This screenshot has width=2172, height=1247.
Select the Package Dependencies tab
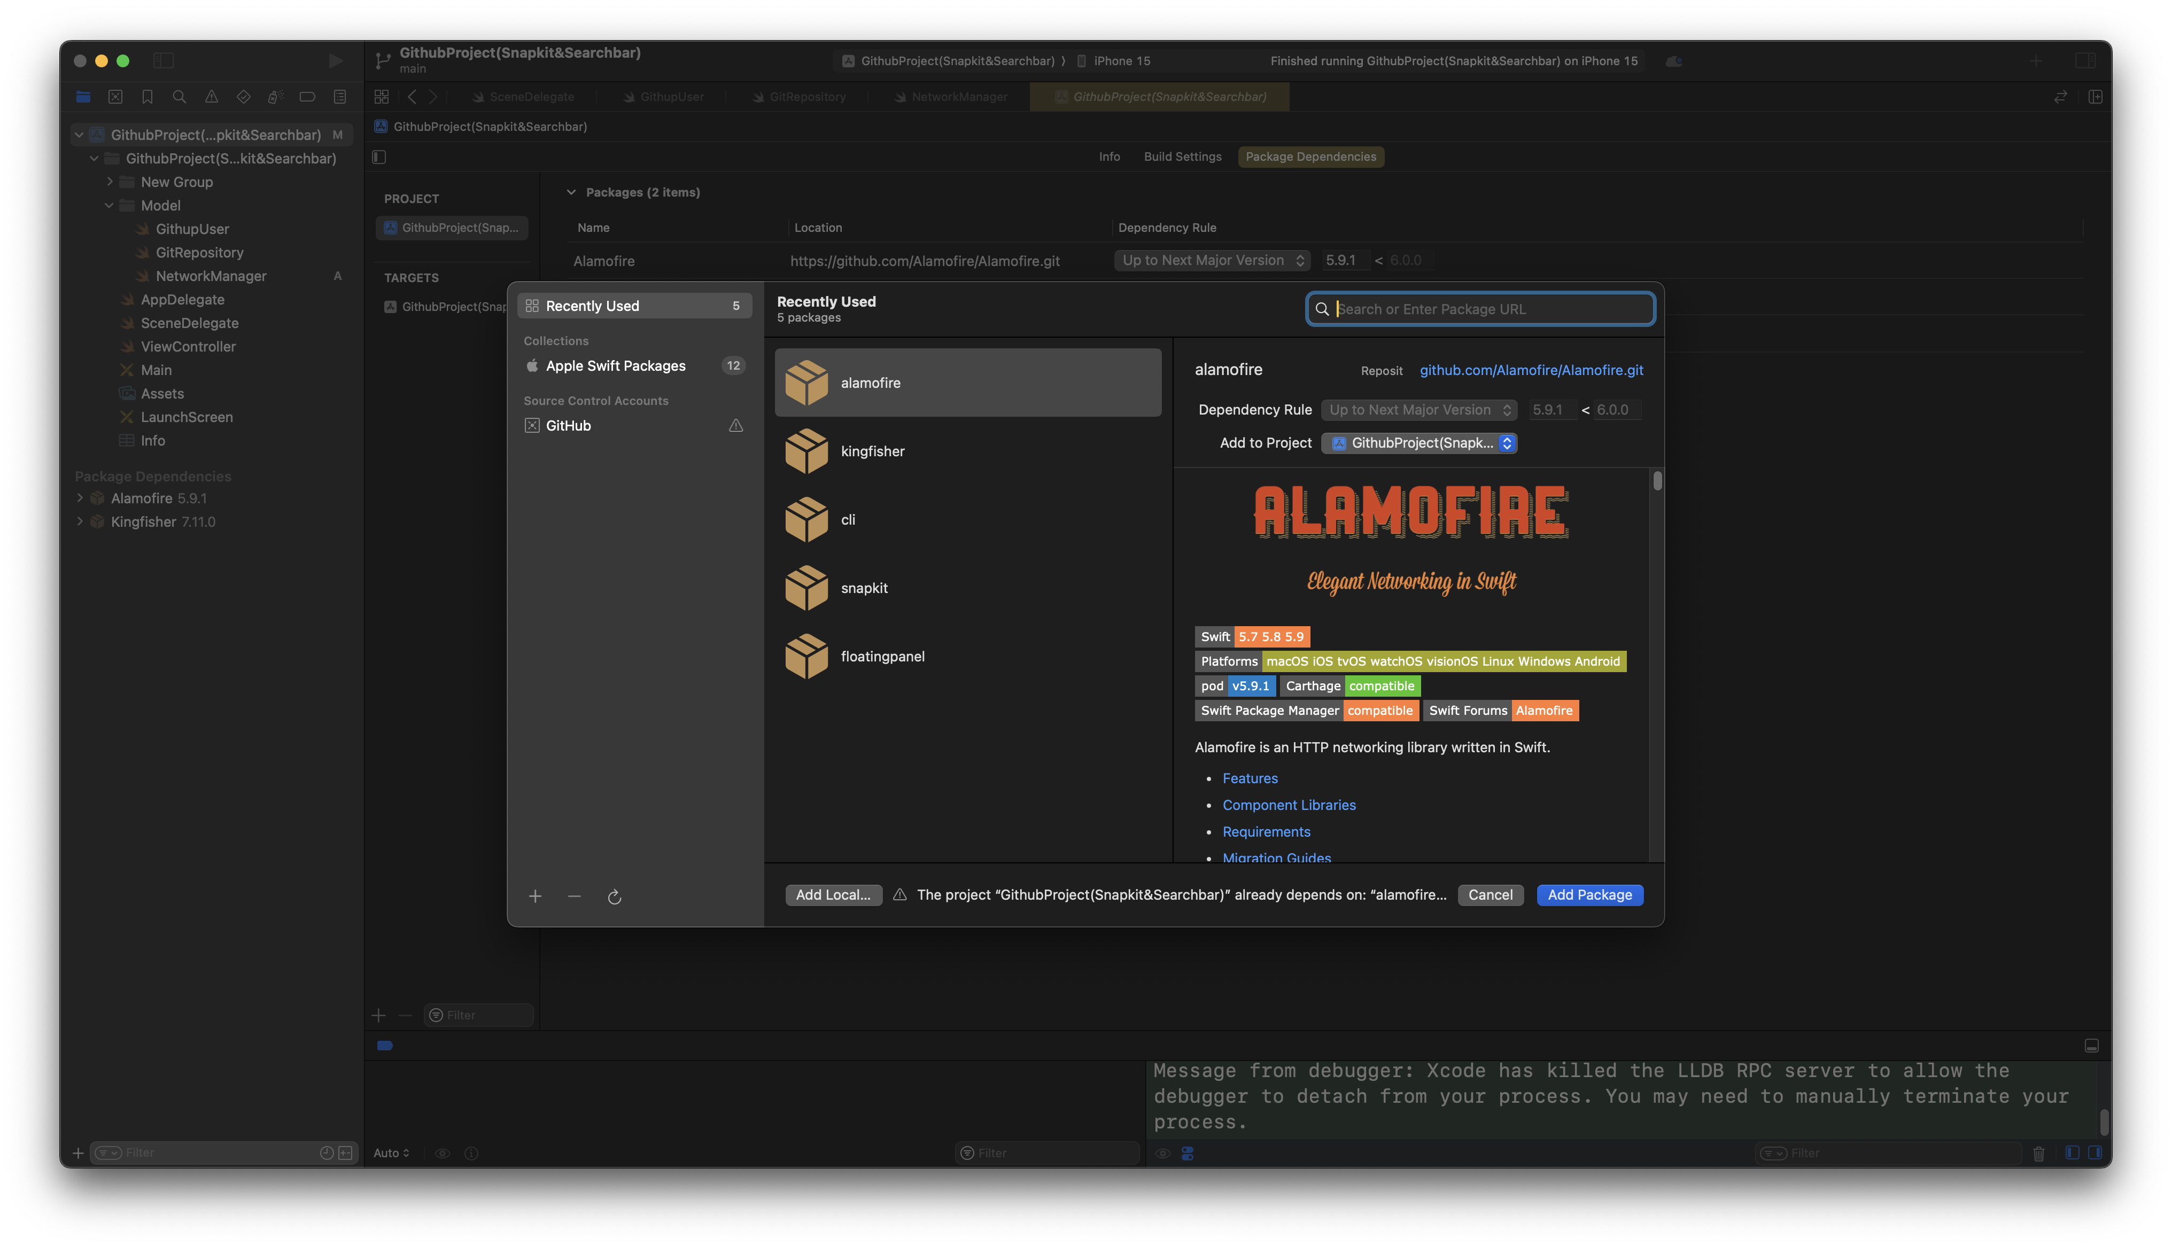(1310, 157)
